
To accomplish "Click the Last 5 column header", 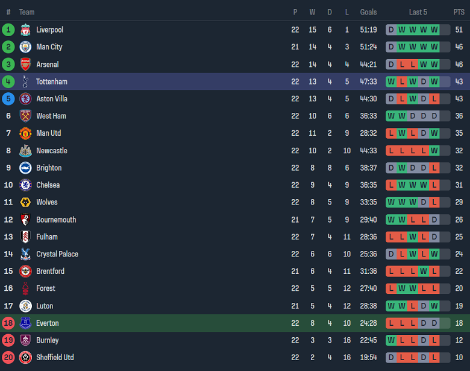I will (418, 12).
